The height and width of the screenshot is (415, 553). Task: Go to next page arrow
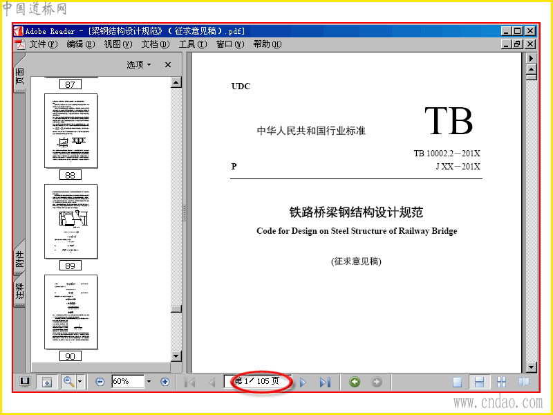[303, 382]
